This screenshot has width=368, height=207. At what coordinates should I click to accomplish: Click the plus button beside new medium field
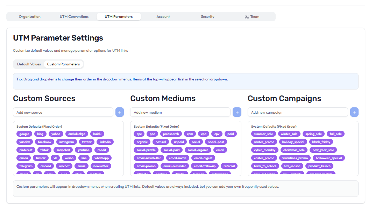tap(237, 112)
